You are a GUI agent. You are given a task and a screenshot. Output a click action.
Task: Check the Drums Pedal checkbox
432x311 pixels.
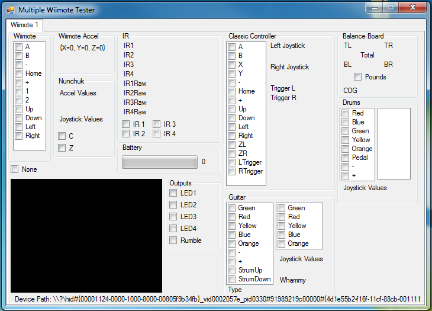point(345,158)
